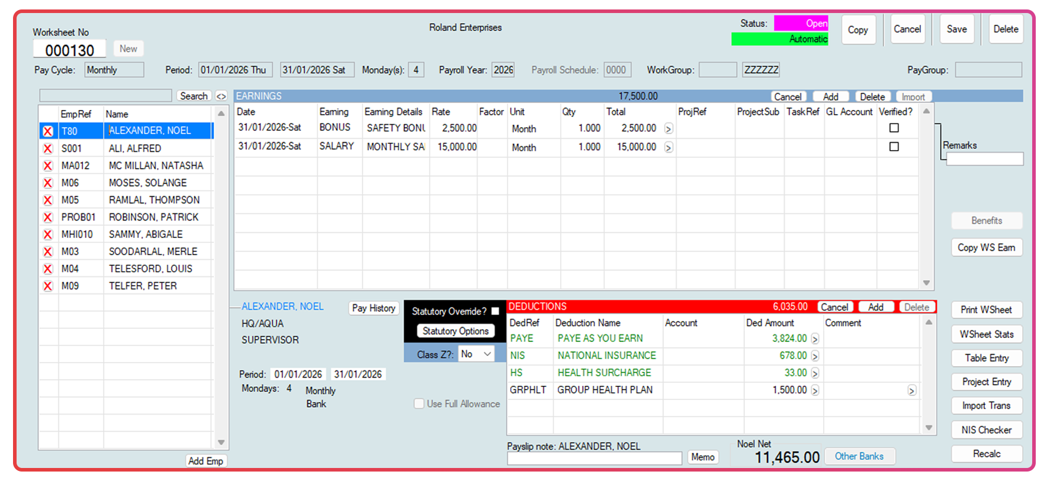The image size is (1047, 481).
Task: Open detail arrow for BONUS total 2,500.00
Action: click(x=669, y=128)
